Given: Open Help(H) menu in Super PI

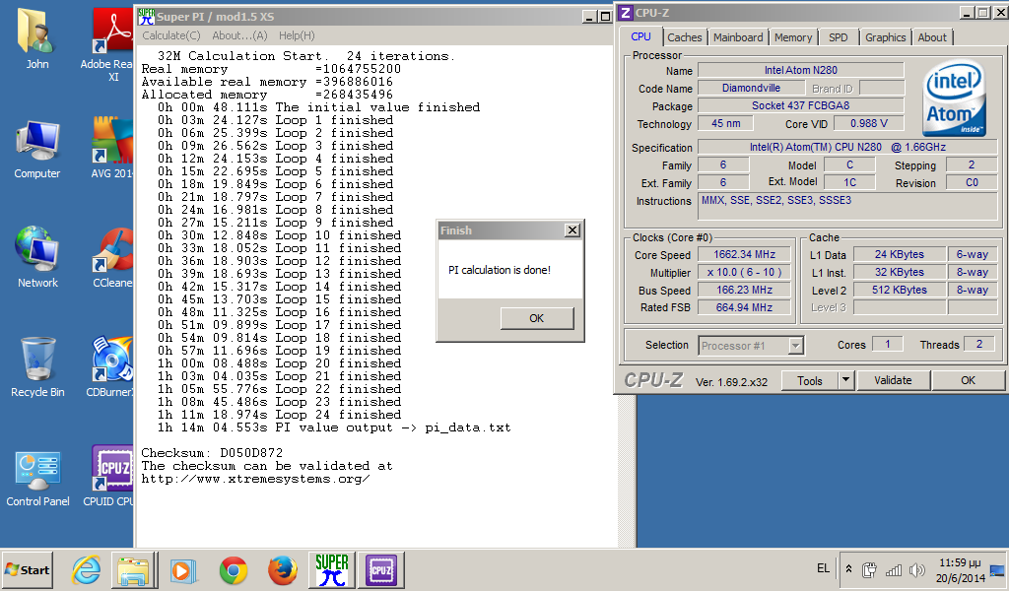Looking at the screenshot, I should [x=297, y=35].
